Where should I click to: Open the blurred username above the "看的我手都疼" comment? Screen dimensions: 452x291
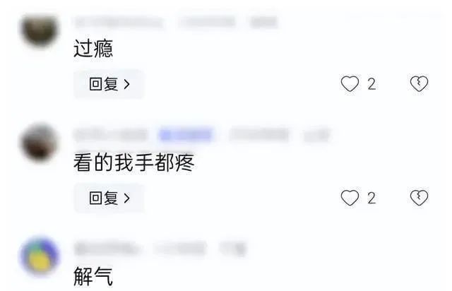pyautogui.click(x=111, y=135)
